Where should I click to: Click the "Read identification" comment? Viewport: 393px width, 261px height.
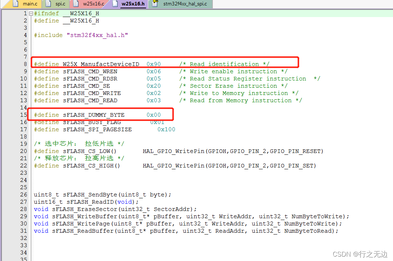[x=224, y=64]
